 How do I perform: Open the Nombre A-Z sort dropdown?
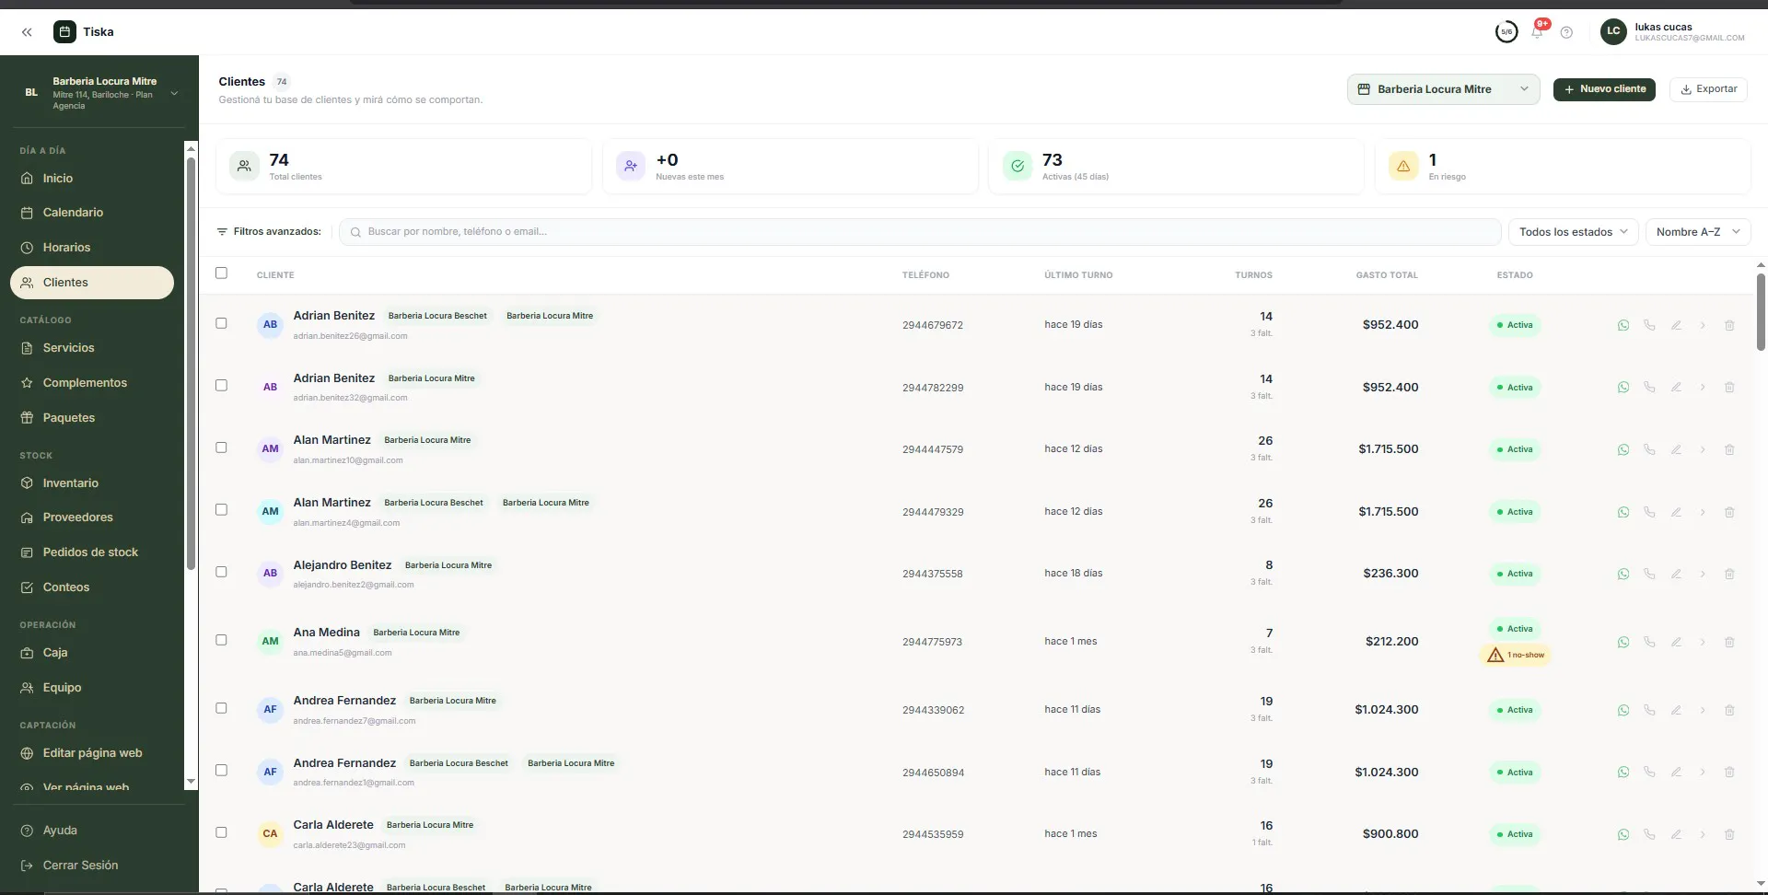click(x=1698, y=232)
